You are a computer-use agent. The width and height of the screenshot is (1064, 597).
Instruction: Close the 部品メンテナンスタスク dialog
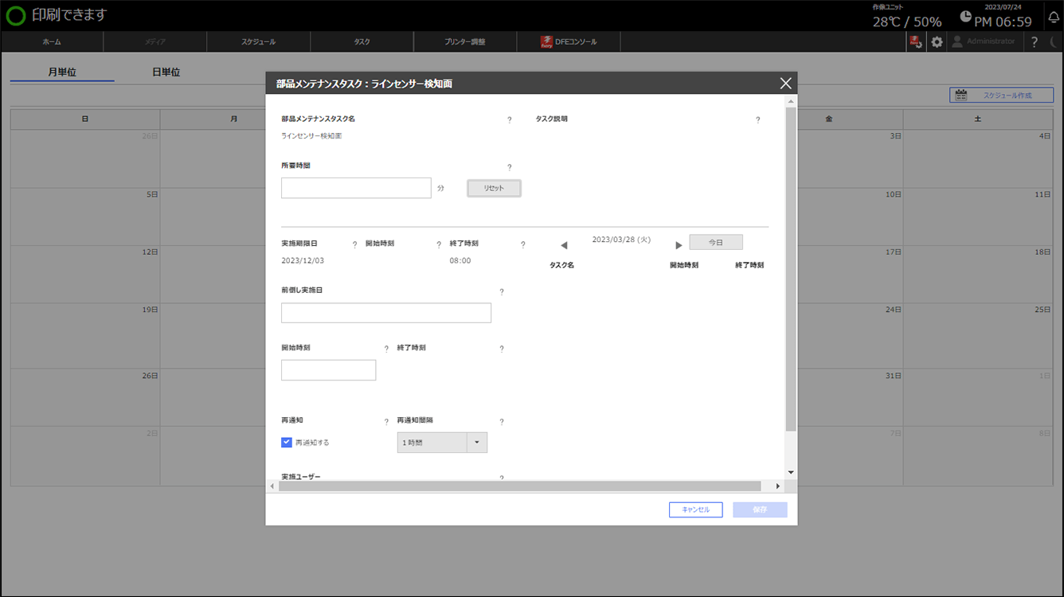[x=785, y=83]
